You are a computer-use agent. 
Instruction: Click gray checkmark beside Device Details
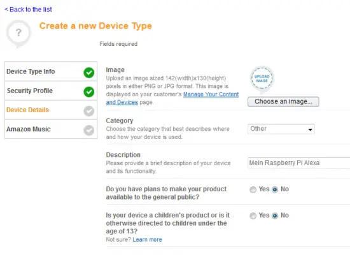coord(89,111)
